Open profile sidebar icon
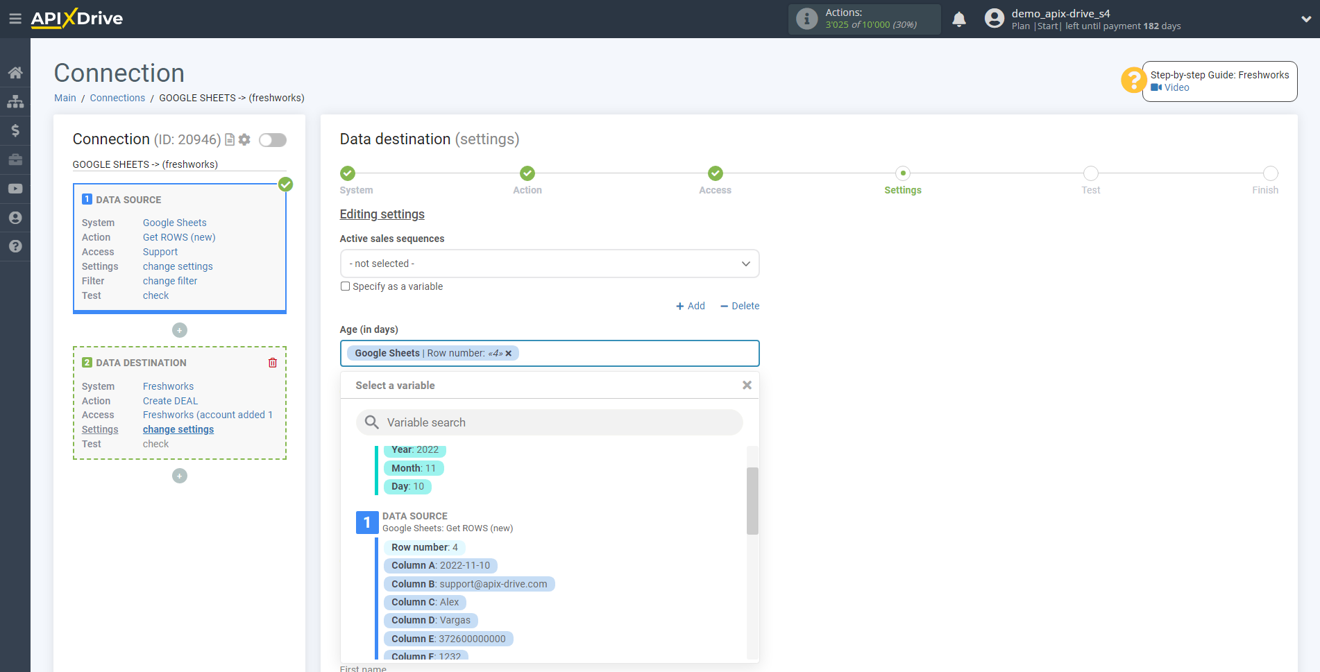This screenshot has width=1320, height=672. [x=15, y=218]
